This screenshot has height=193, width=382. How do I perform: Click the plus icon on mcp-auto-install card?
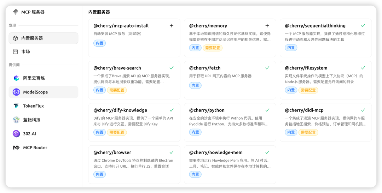tap(172, 25)
